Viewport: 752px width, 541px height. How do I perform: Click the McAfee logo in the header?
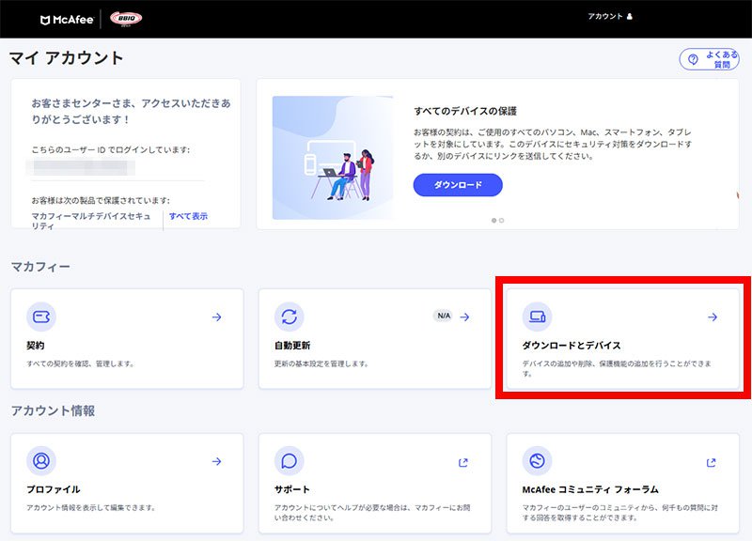coord(67,20)
